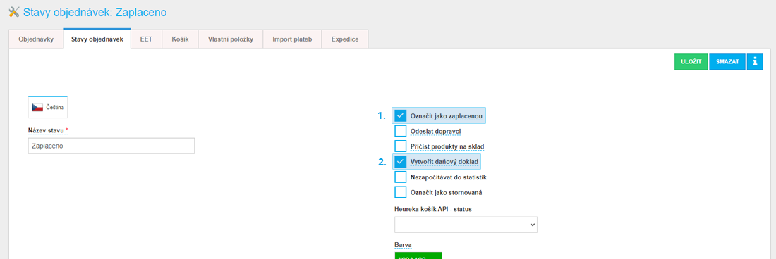Open the green Barva color swatch
Screen dimensions: 776x259
418,255
